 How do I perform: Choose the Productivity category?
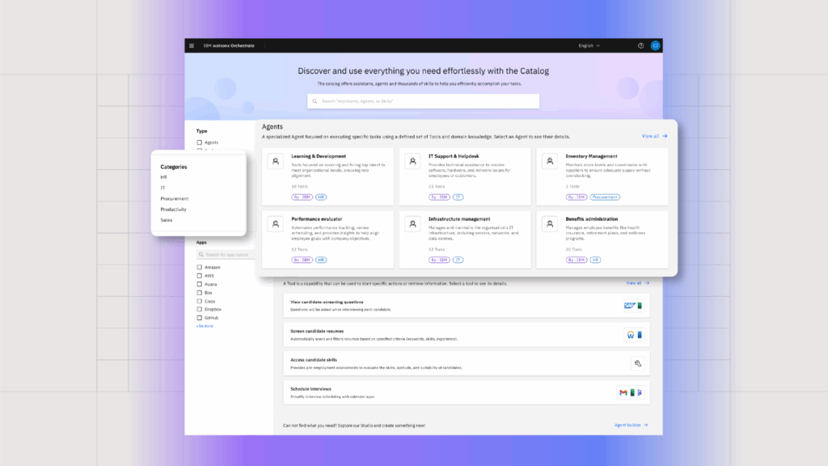click(174, 209)
